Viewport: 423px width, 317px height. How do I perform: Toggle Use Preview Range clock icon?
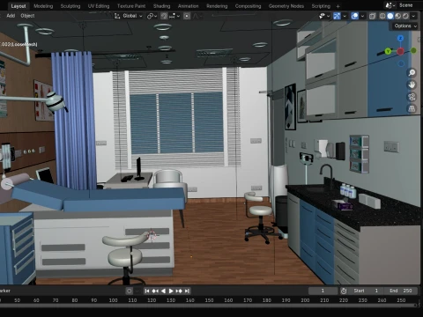(344, 291)
